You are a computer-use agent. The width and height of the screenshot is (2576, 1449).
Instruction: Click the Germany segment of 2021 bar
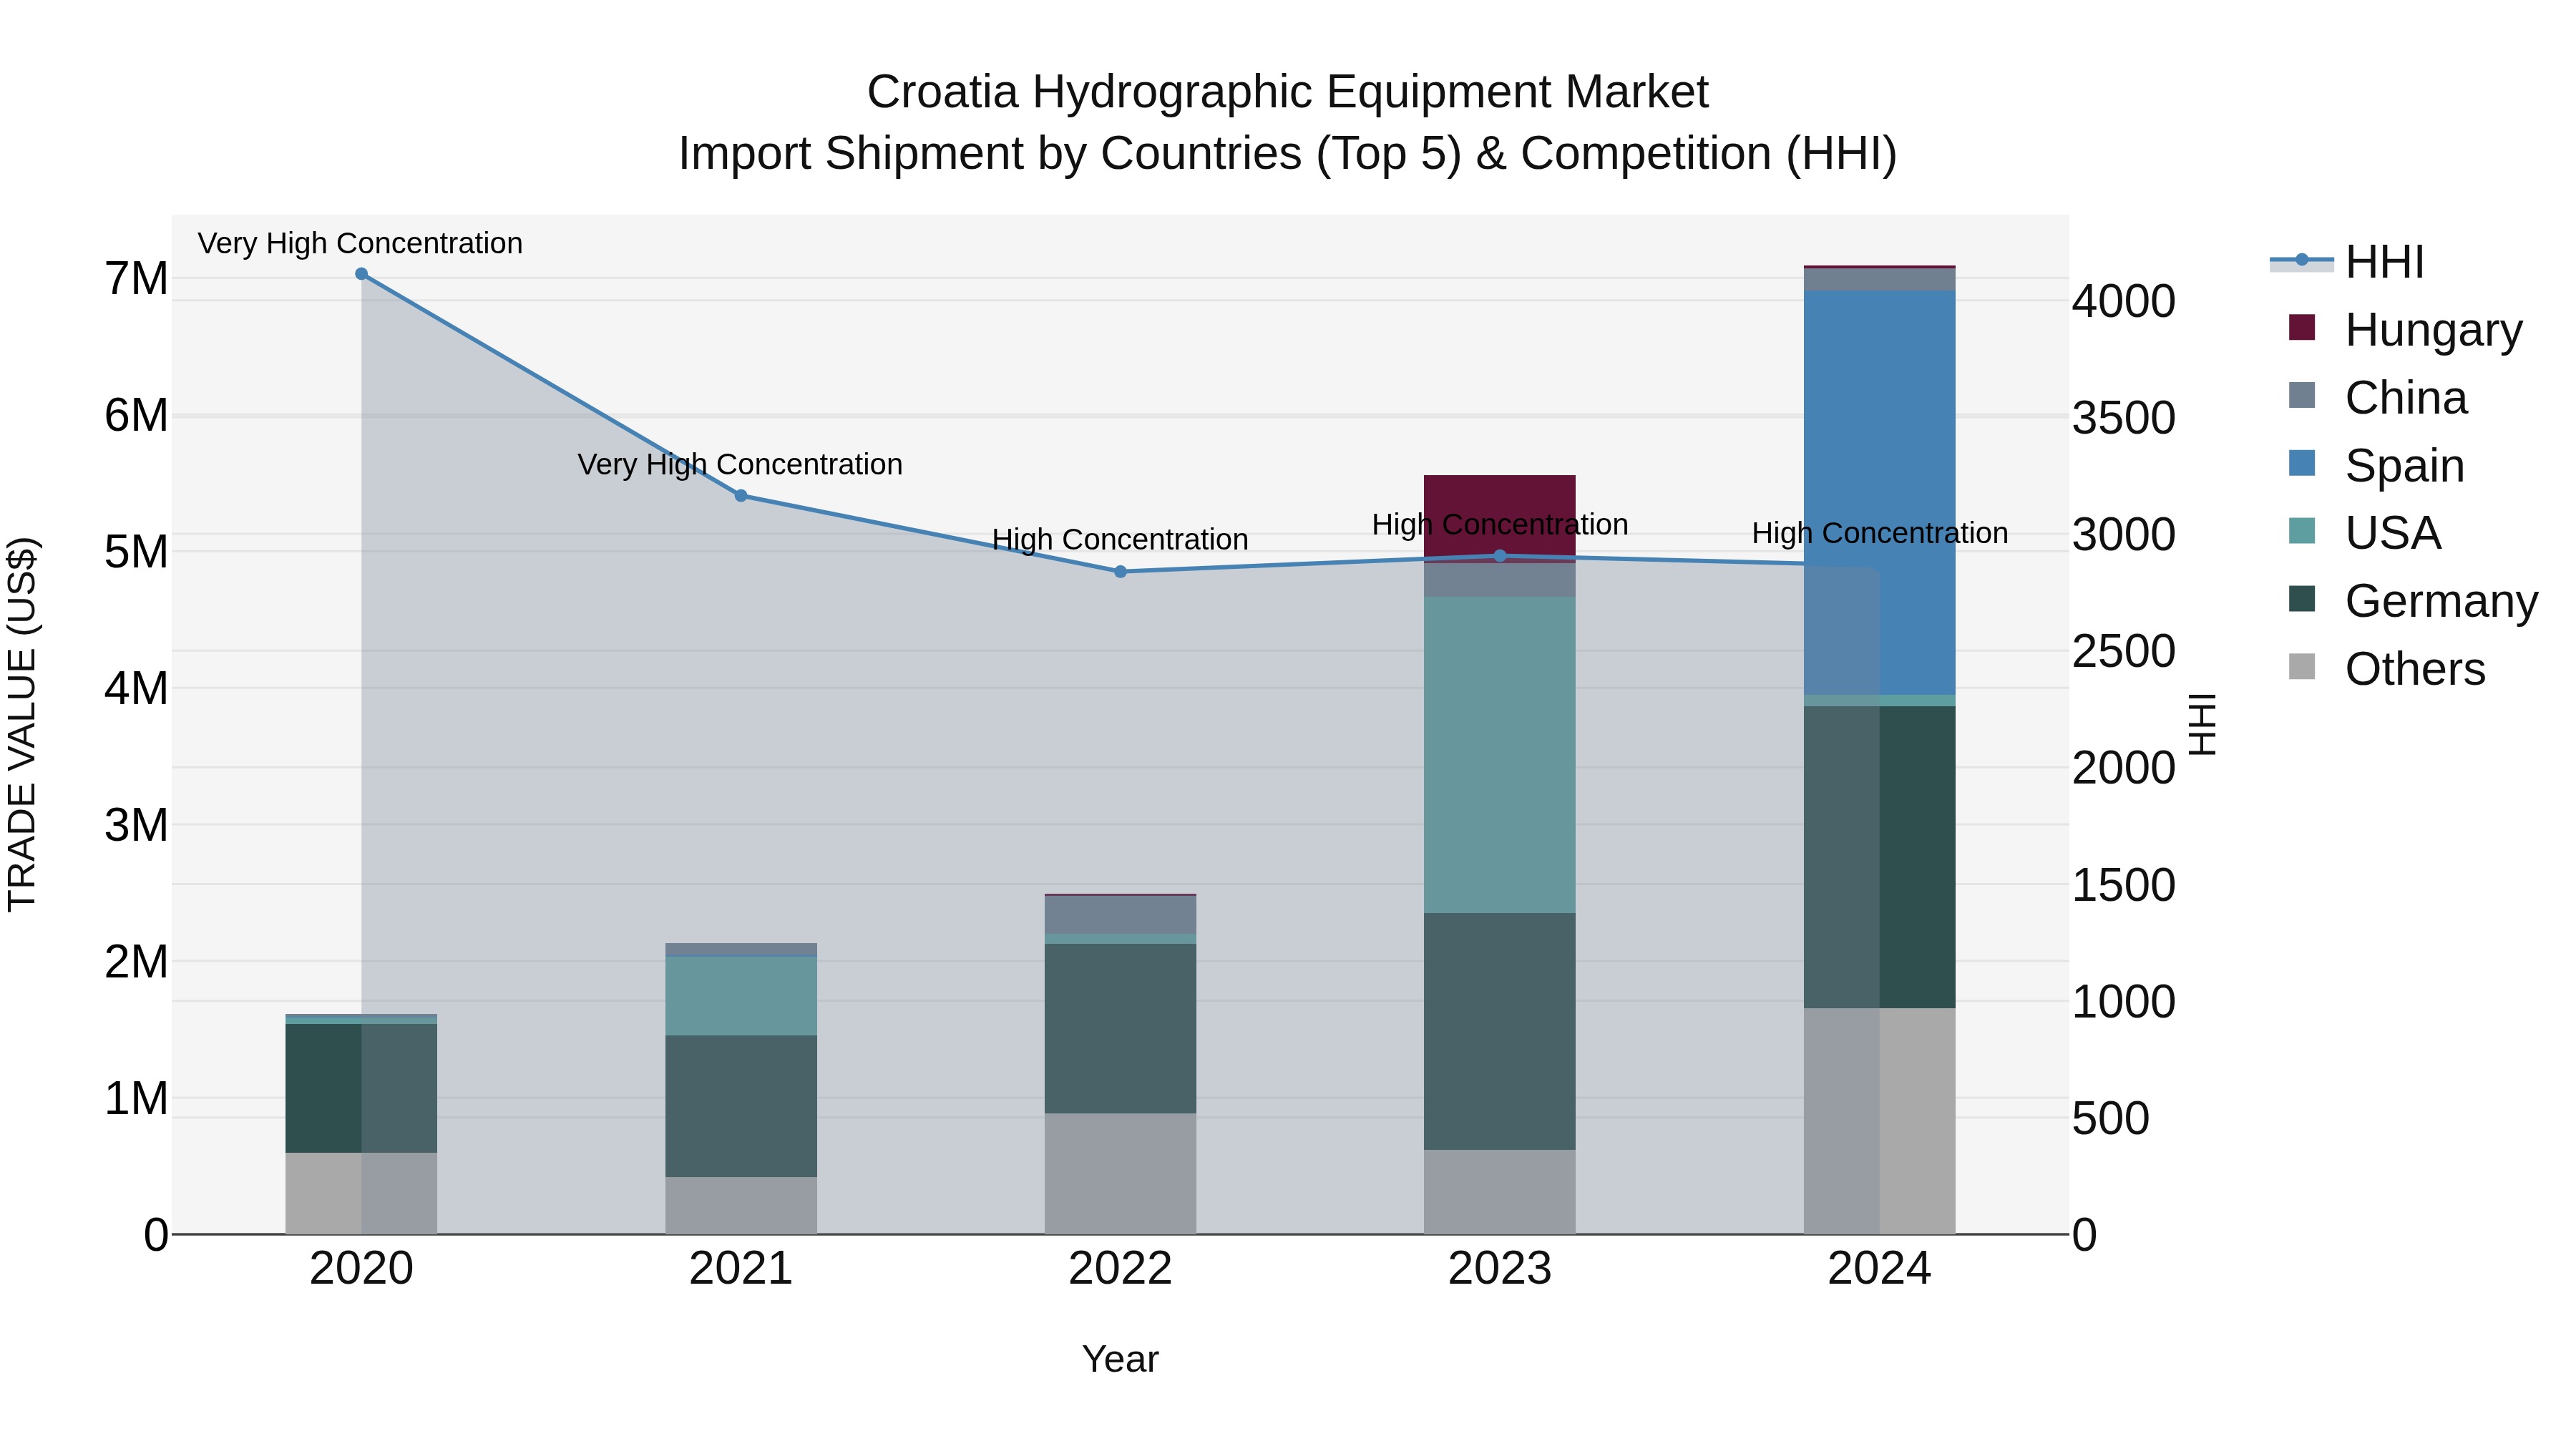pyautogui.click(x=741, y=1106)
